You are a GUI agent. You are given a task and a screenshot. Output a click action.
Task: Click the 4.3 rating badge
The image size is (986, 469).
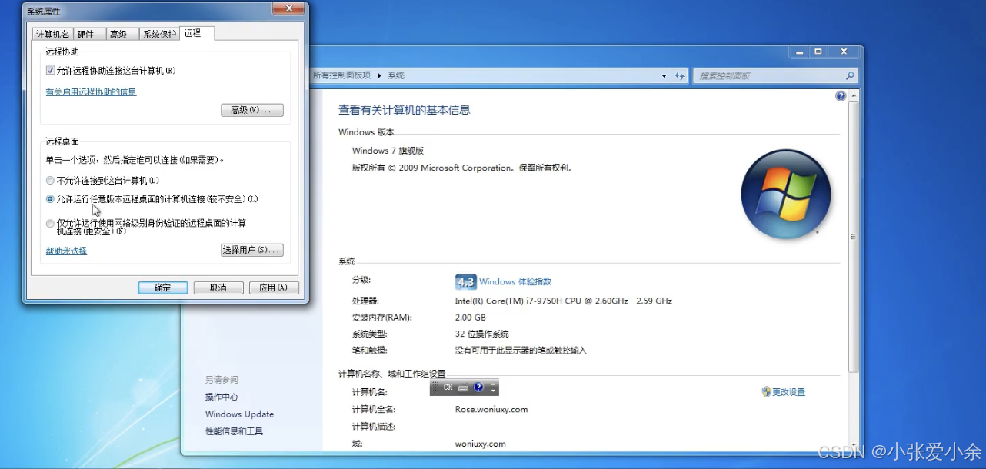(465, 281)
